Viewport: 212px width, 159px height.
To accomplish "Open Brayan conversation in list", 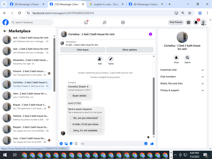I will (26, 106).
